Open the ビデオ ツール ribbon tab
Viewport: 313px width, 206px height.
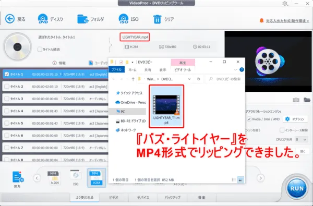coord(183,70)
